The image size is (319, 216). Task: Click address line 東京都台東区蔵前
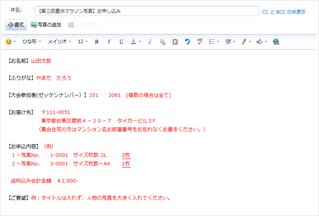61,121
